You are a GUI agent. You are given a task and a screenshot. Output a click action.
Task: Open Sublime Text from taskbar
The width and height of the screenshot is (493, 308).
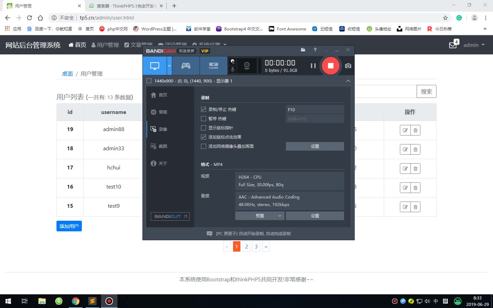92,301
